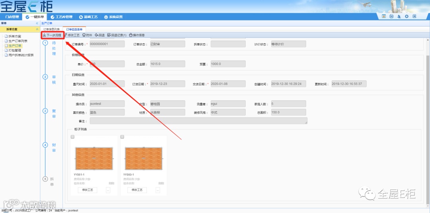Viewport: 430px width, 213px height.
Task: Click the 计价状态 field 等待计价
Action: (x=289, y=44)
